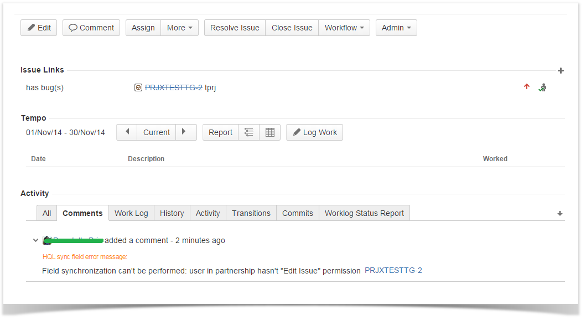
Task: Click the Tempo list view icon
Action: point(249,132)
